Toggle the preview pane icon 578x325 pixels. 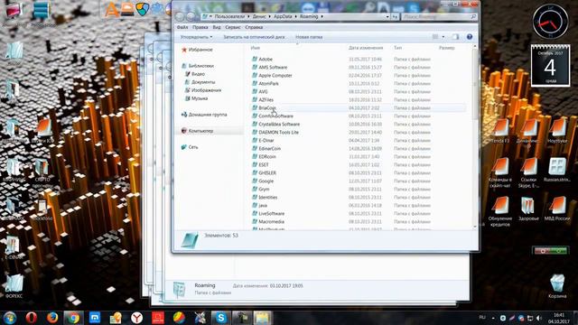455,37
